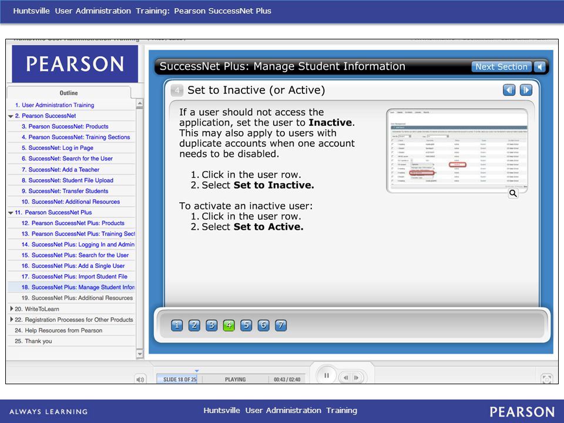Jump to step 2 button

(194, 325)
